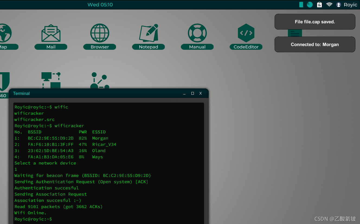Click the Manual label button
This screenshot has width=360, height=224.
click(x=197, y=47)
